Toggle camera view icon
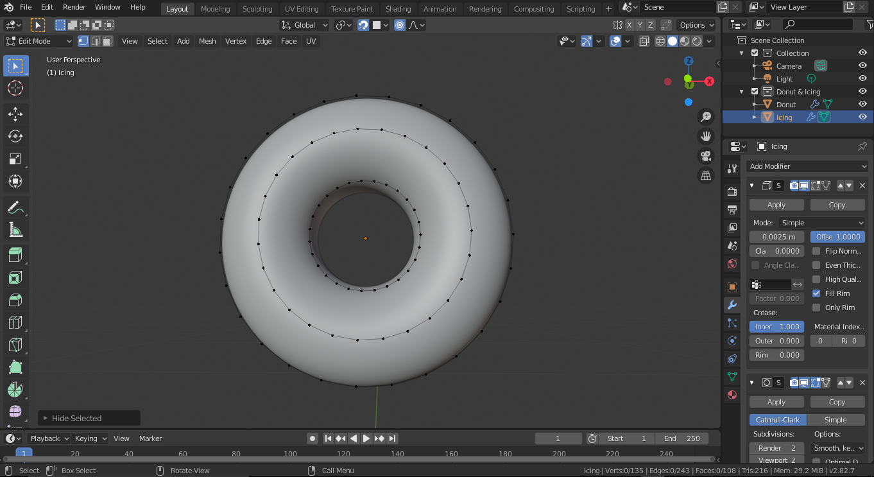 click(x=706, y=156)
